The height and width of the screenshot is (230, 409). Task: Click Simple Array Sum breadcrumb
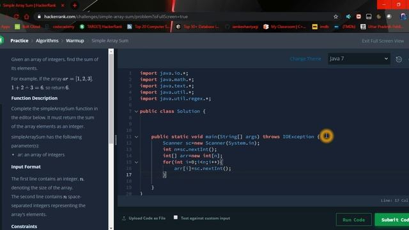[110, 41]
